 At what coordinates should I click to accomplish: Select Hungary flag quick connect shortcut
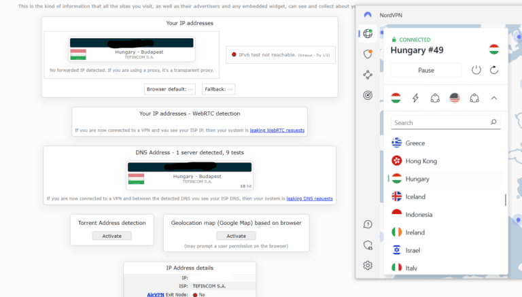pyautogui.click(x=396, y=98)
